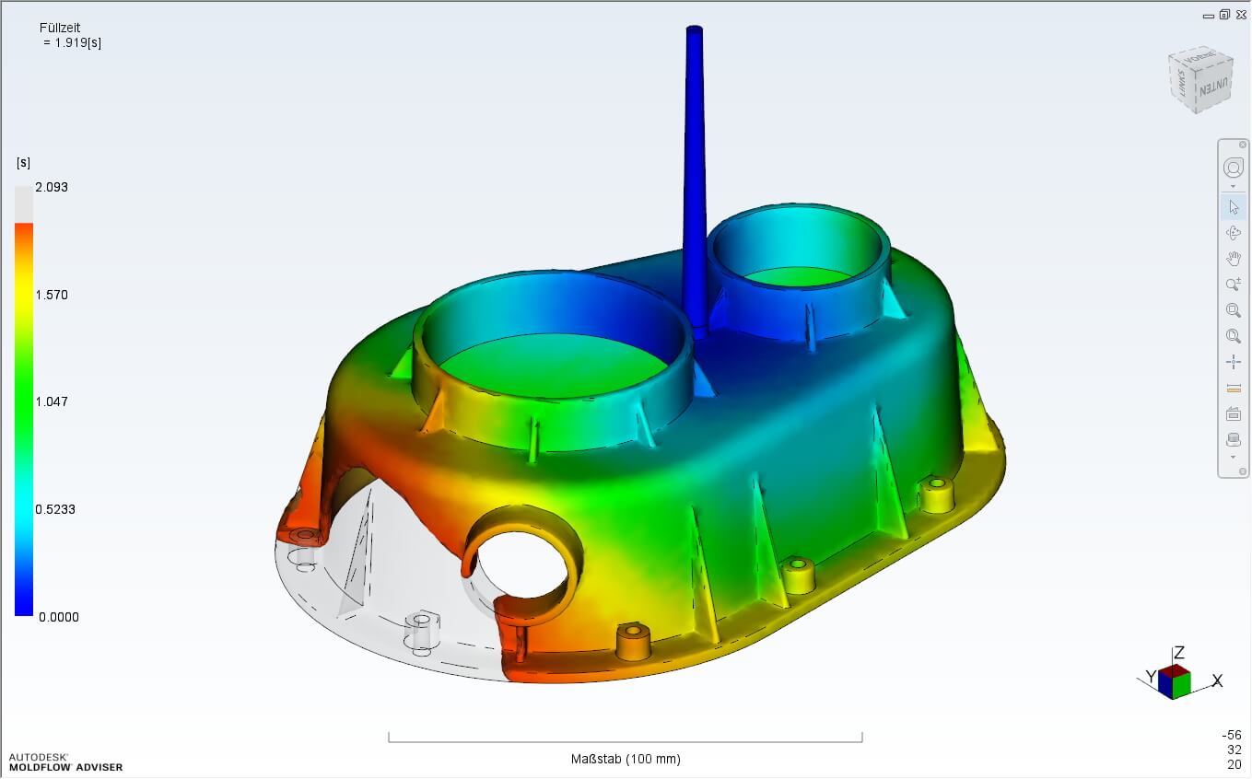
Task: Activate the orange measure ruler tool
Action: tap(1234, 388)
